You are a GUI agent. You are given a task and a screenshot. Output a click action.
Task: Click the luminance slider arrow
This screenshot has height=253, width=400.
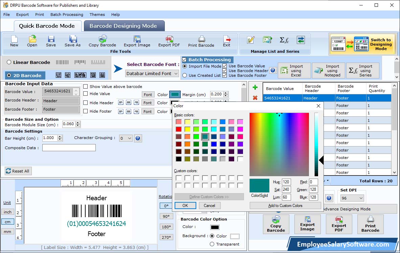(321, 160)
